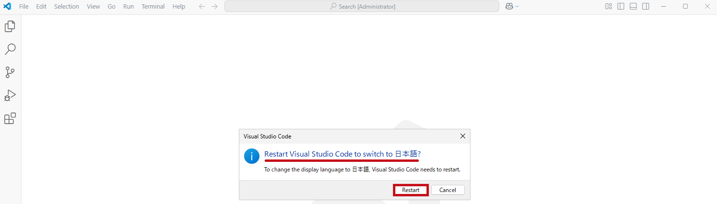Viewport: 717px width, 204px height.
Task: Expand the Copilot dropdown chevron
Action: pos(517,7)
